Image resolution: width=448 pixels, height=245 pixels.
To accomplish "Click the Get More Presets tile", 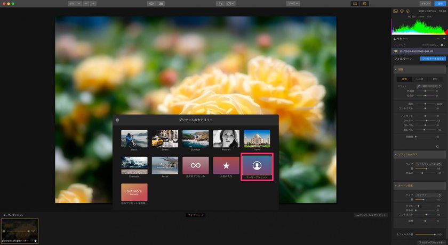I will pos(134,192).
